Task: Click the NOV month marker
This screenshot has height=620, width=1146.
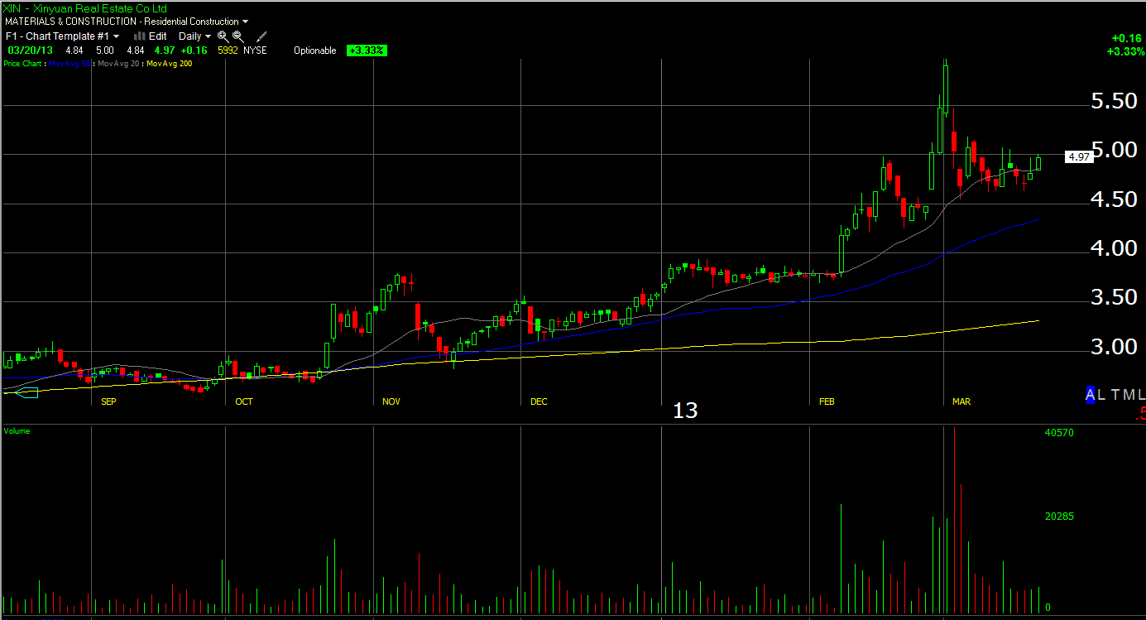Action: 391,401
